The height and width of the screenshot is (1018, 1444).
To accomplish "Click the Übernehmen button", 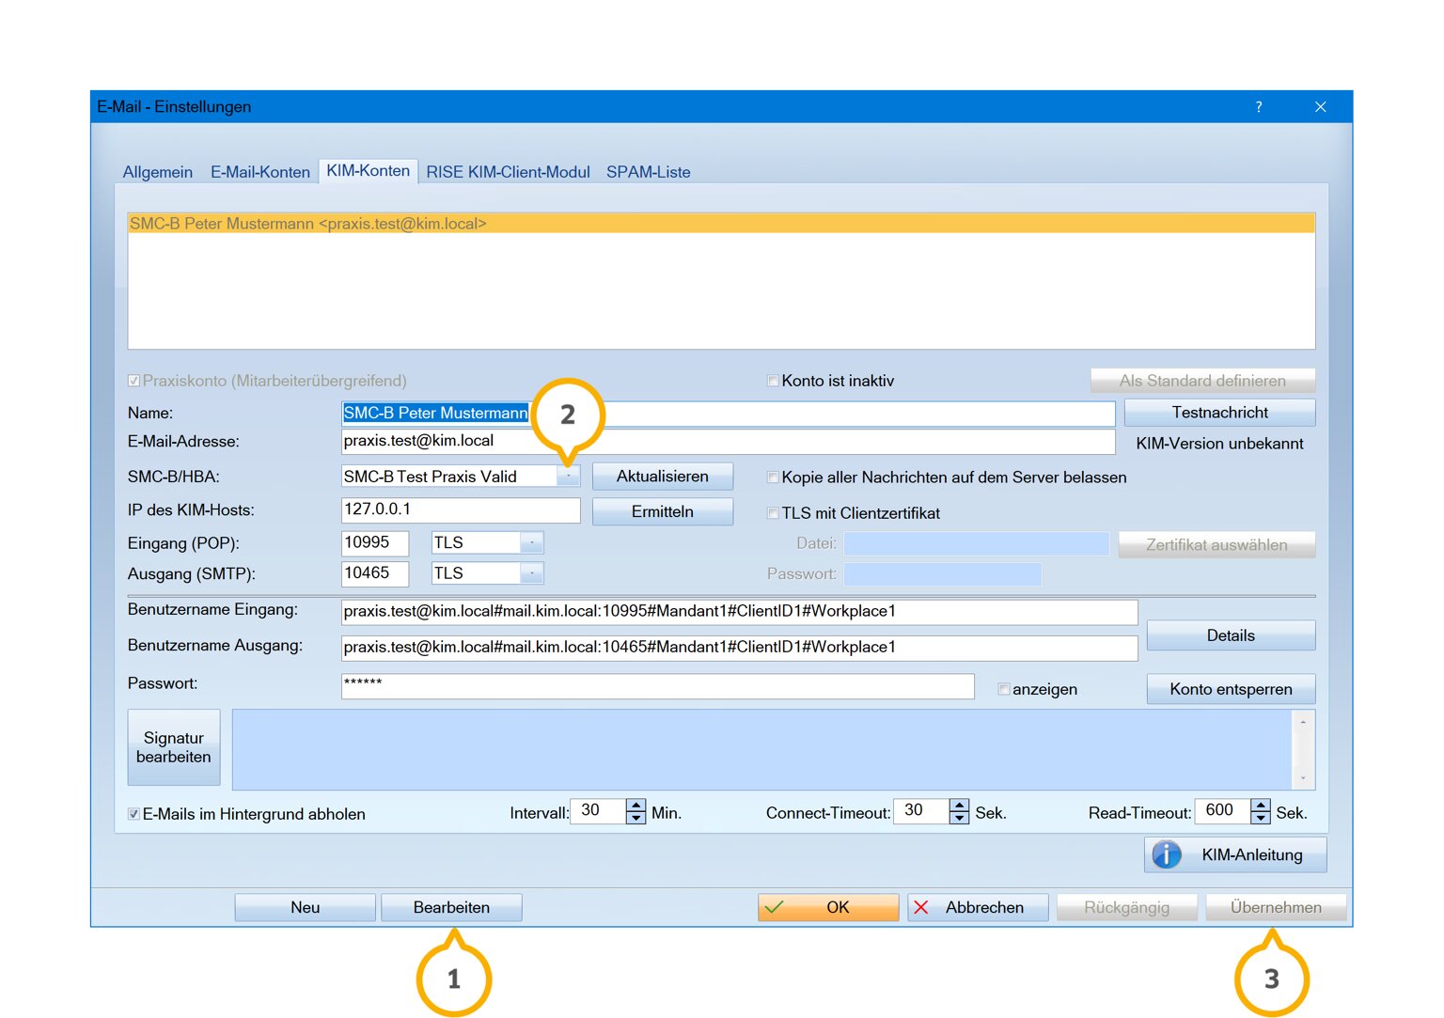I will click(x=1276, y=907).
